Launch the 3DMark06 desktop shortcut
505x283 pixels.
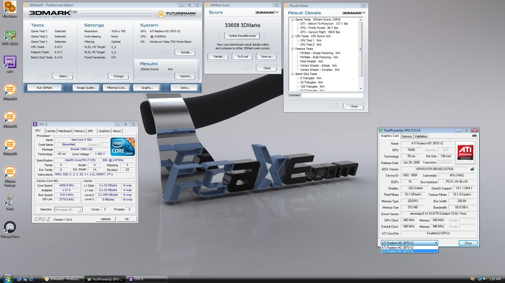tap(10, 92)
